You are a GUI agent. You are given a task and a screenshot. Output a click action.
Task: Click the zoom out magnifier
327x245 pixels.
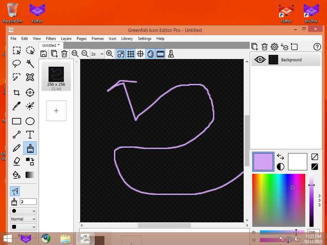click(85, 54)
